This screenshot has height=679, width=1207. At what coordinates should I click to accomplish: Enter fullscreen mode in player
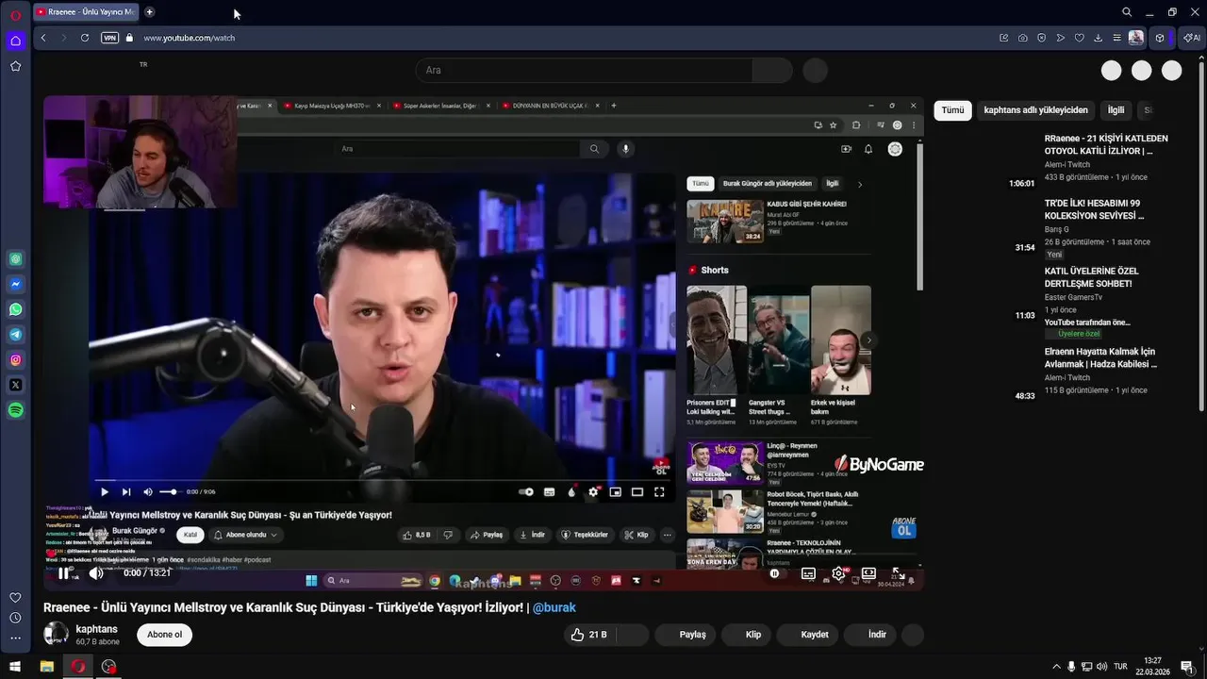pyautogui.click(x=899, y=573)
